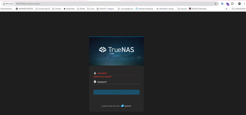Click the iXsystems logo link
246x115 pixels.
coord(126,106)
